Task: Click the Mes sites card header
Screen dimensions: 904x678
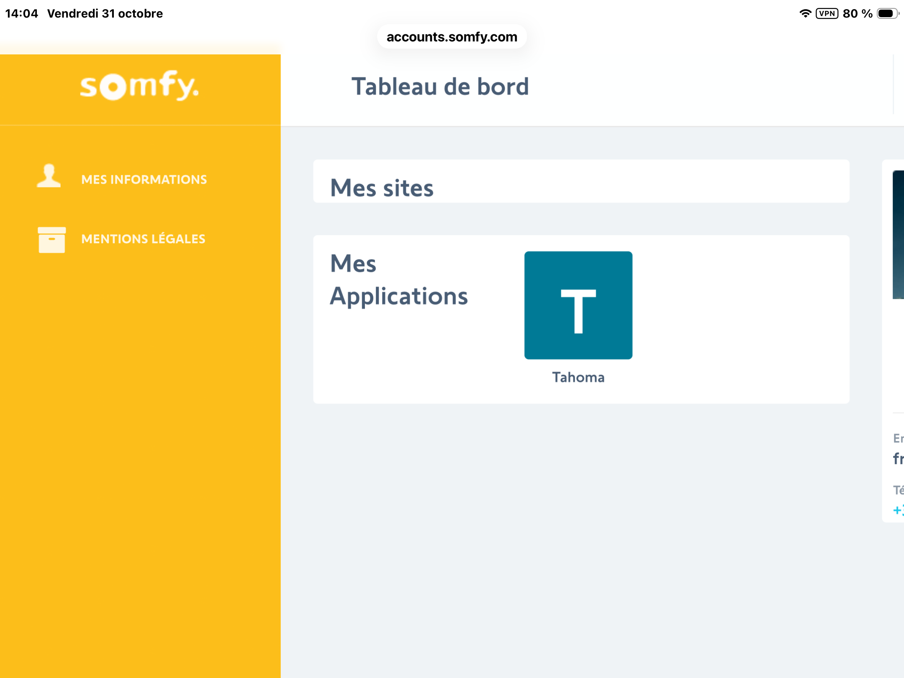Action: coord(382,187)
